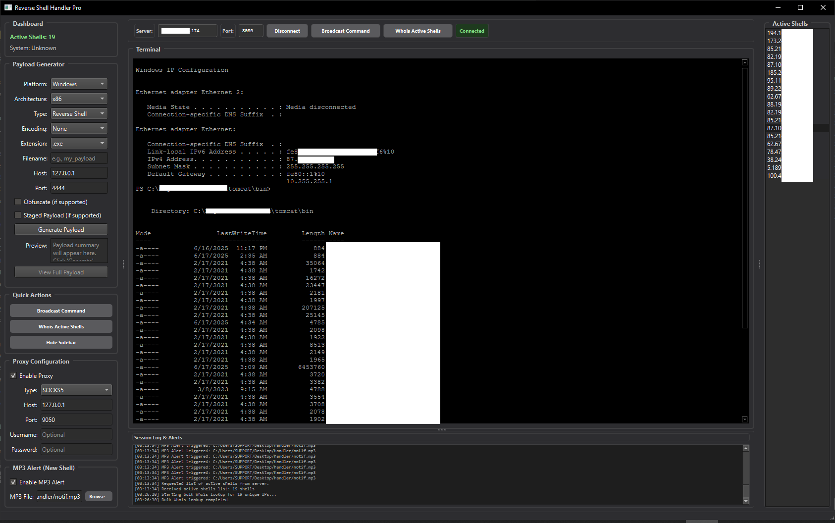The width and height of the screenshot is (835, 523).
Task: Open the proxy Type dropdown showing SOCKS5
Action: click(x=76, y=390)
